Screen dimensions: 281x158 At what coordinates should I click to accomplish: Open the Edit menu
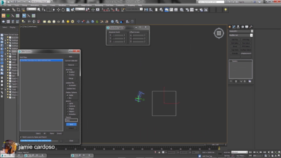point(10,5)
